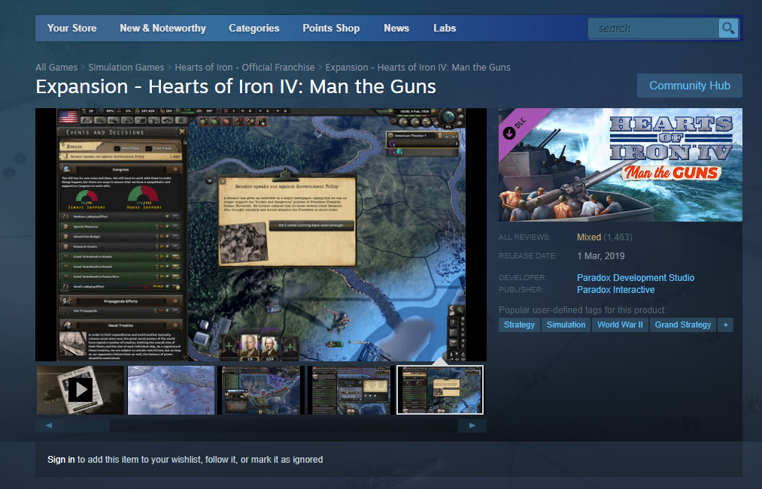
Task: Select the Grand Strategy tag
Action: pos(683,325)
